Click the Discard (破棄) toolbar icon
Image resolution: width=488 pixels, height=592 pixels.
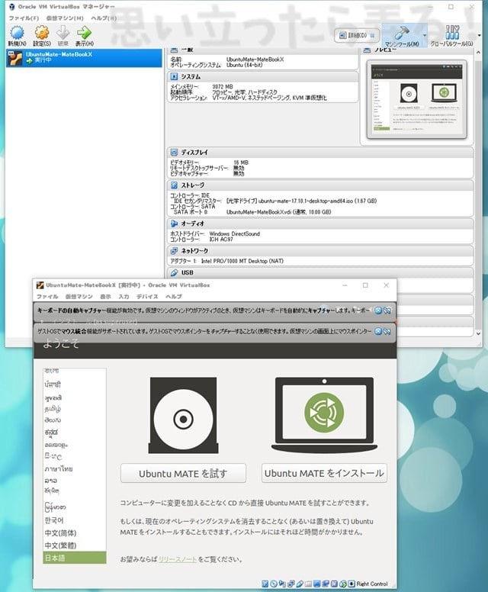coord(63,33)
